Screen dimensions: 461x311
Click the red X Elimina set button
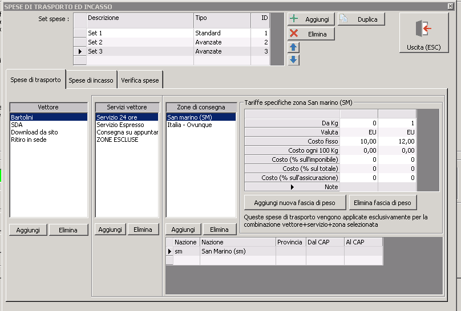(311, 34)
